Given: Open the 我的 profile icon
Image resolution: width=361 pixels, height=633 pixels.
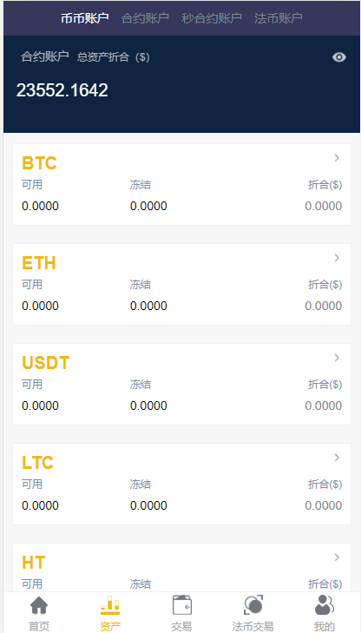Looking at the screenshot, I should click(x=325, y=605).
